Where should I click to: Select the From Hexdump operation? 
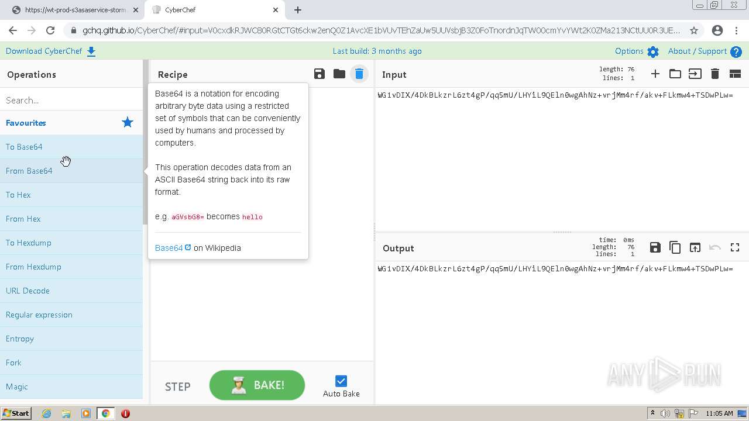click(71, 267)
